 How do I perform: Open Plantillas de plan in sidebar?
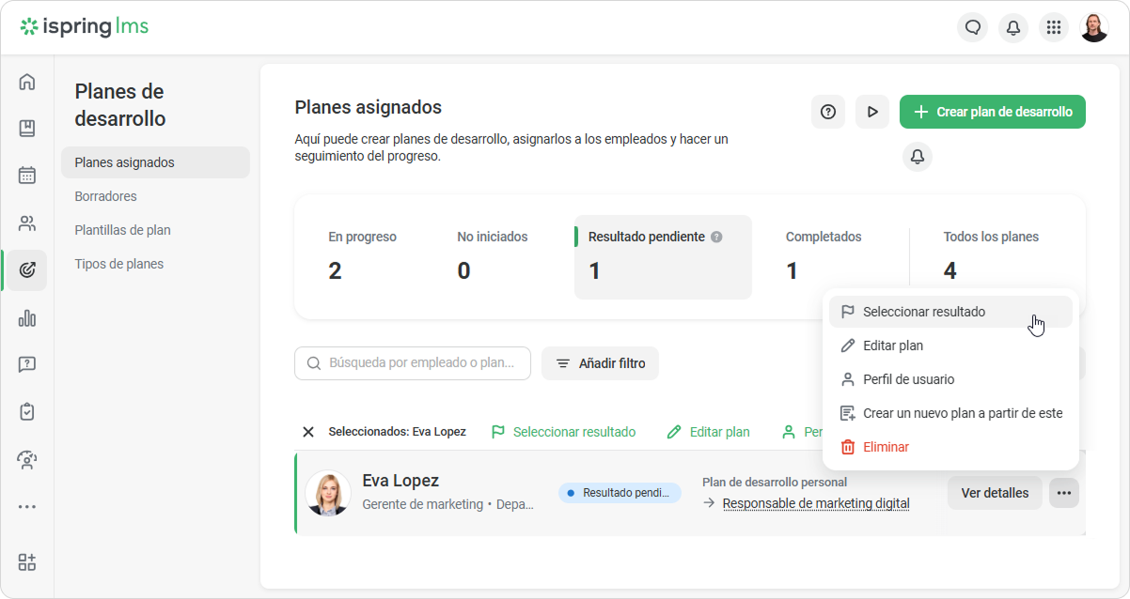122,230
